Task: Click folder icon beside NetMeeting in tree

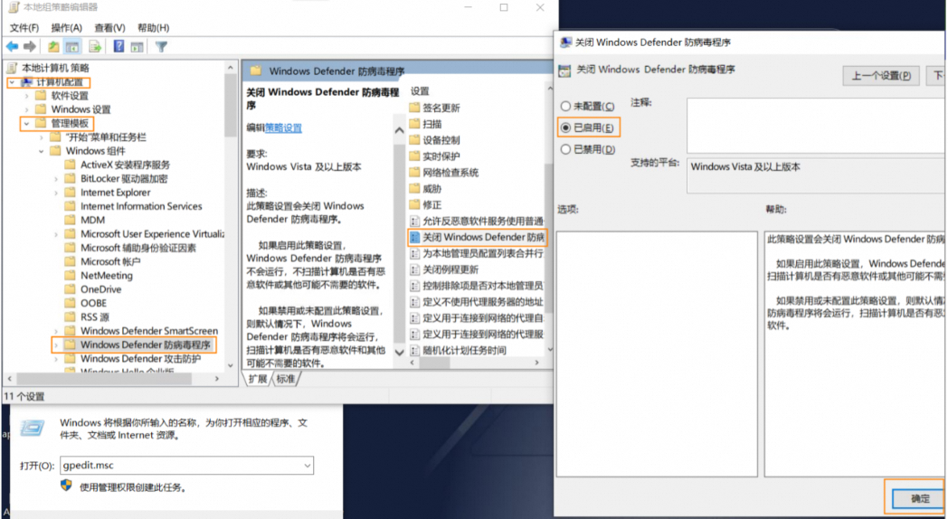Action: pyautogui.click(x=71, y=275)
